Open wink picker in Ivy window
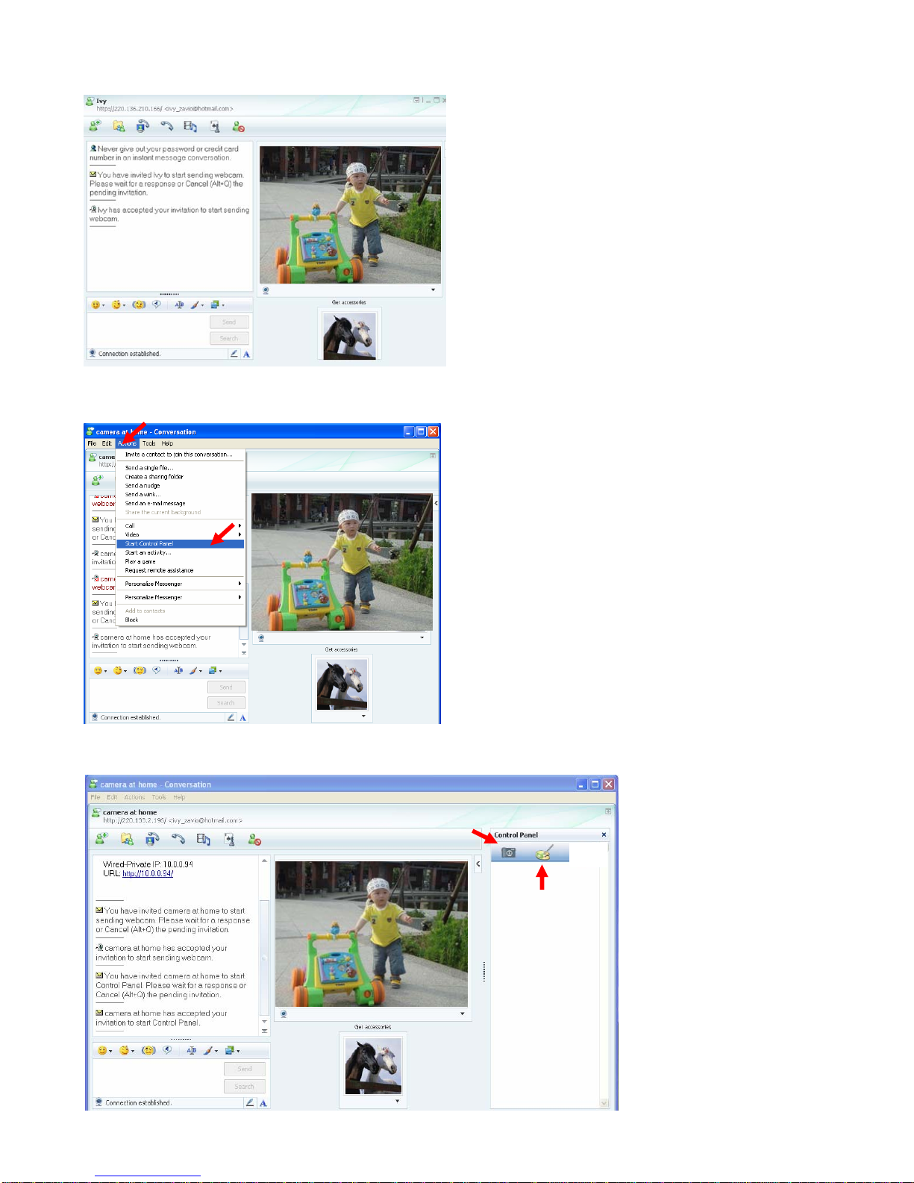The image size is (914, 1183). [118, 305]
